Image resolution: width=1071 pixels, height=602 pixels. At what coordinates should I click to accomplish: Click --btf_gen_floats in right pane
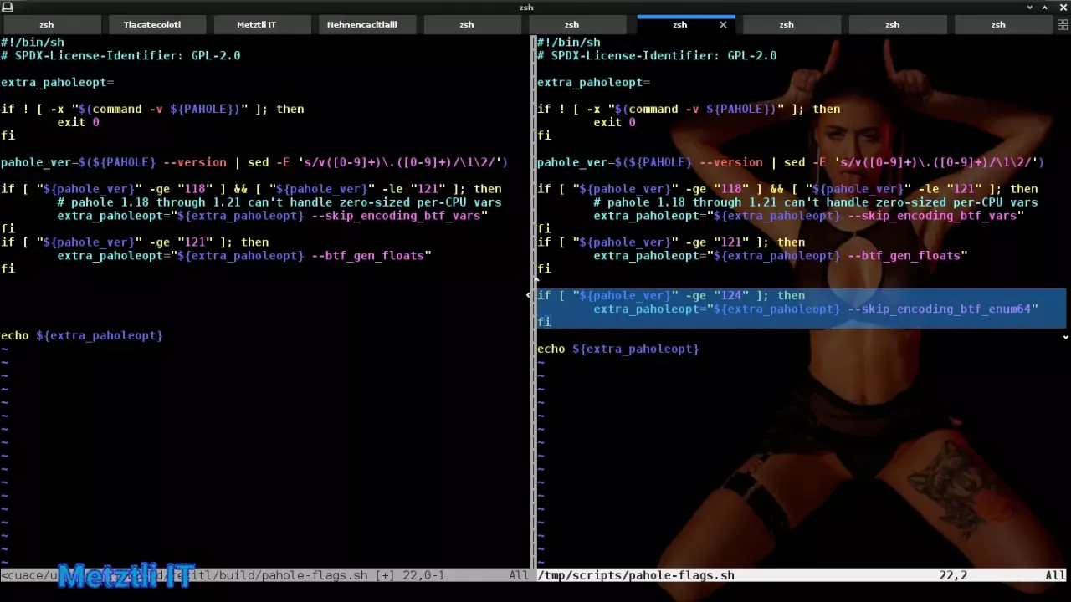coord(904,256)
